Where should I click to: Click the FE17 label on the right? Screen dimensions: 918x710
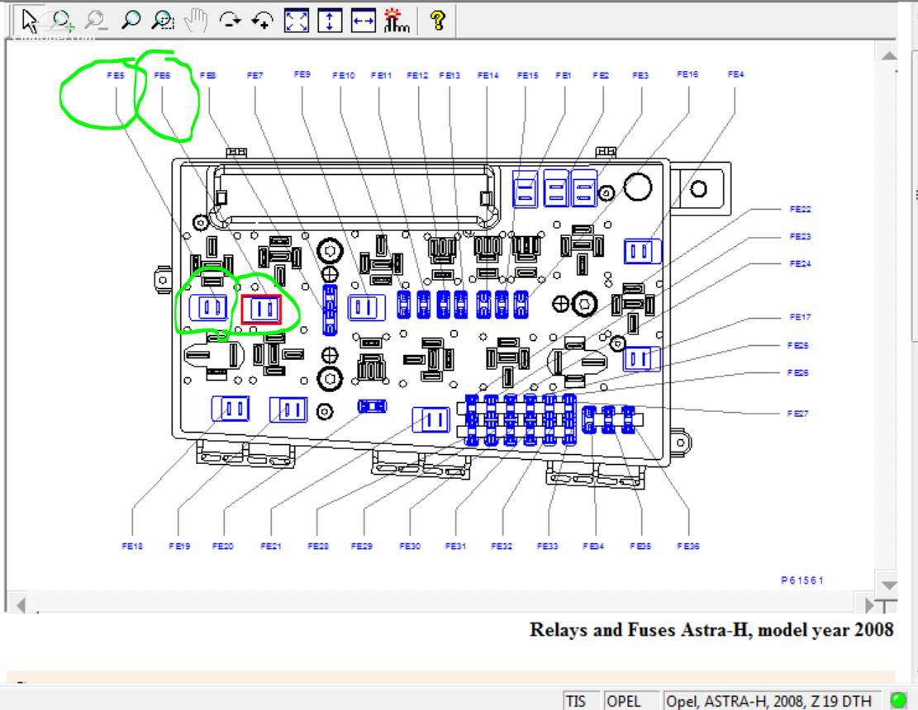coord(801,317)
